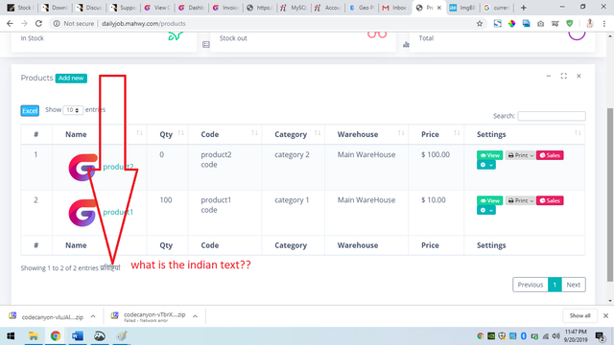The height and width of the screenshot is (345, 614).
Task: Open Paint from taskbar
Action: point(122,336)
